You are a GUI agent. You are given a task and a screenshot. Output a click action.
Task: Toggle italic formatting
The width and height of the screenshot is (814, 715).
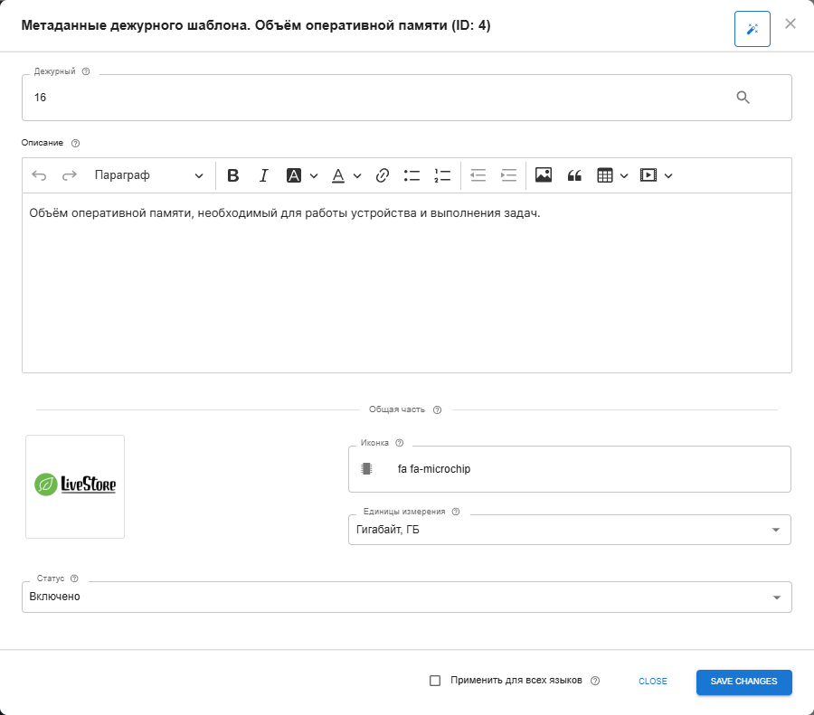263,175
